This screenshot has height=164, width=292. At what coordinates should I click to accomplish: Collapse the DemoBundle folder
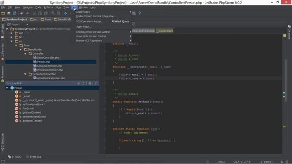[x=21, y=50]
